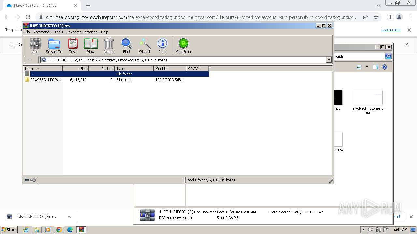Viewport: 417px width, 234px height.
Task: Open the Commands menu
Action: pos(42,32)
